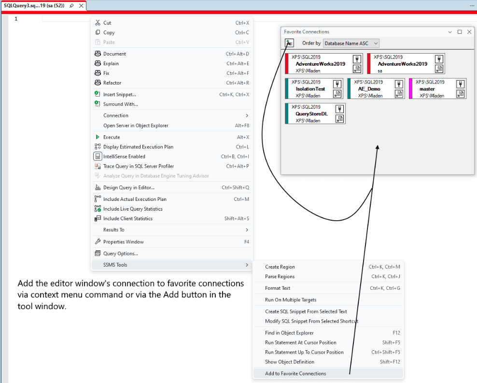Choose Format Text from SSMS Tools
477x383 pixels.
pyautogui.click(x=278, y=288)
